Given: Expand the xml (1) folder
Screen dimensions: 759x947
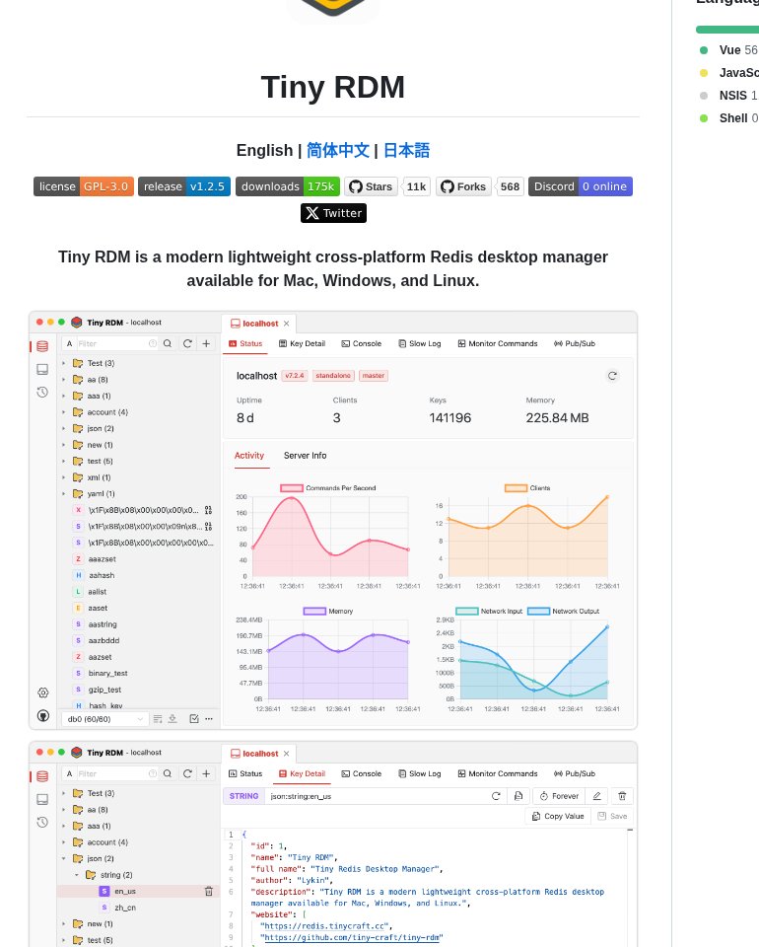Looking at the screenshot, I should point(63,477).
